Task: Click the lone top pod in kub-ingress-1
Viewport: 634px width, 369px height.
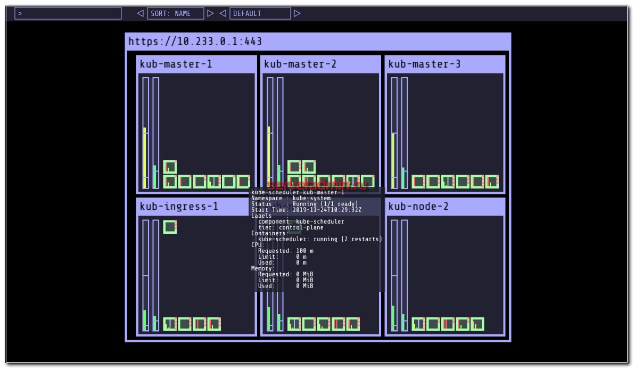Action: coord(170,227)
